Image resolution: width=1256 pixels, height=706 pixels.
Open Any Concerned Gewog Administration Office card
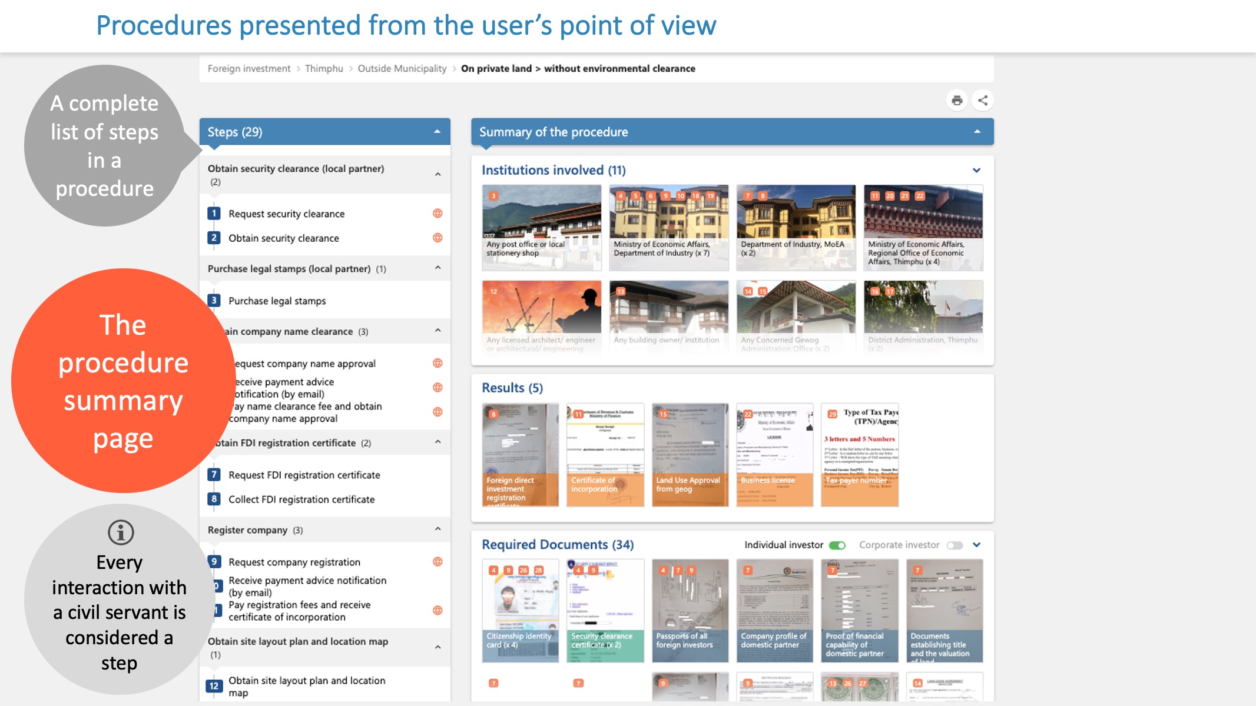point(796,317)
